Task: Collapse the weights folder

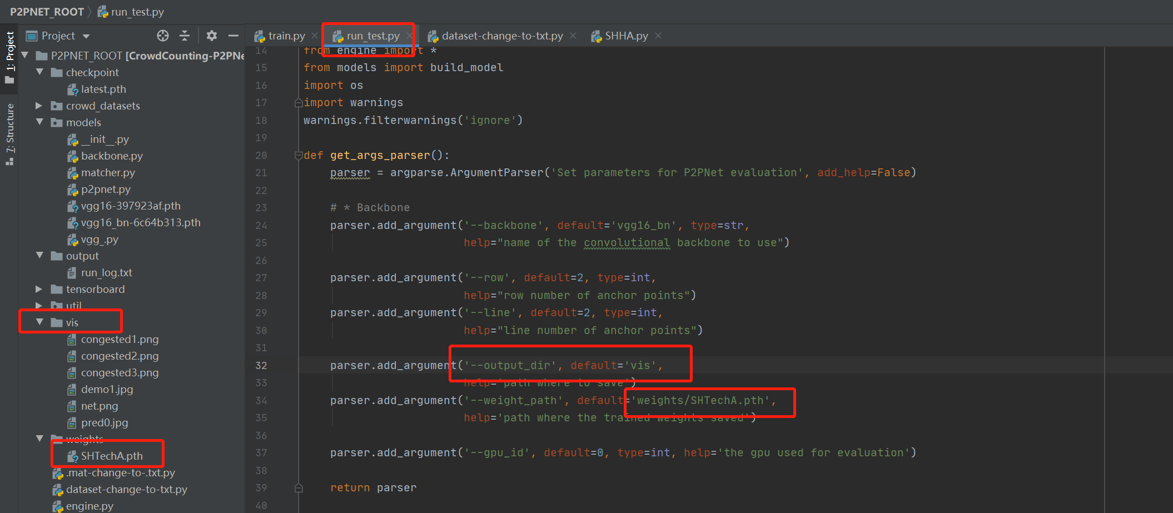Action: (39, 439)
